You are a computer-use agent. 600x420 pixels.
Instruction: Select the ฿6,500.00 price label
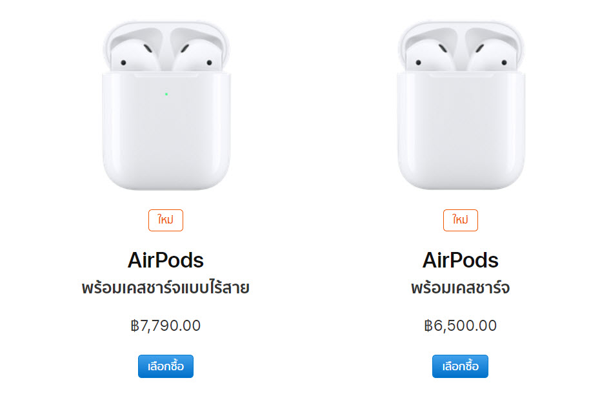click(461, 326)
